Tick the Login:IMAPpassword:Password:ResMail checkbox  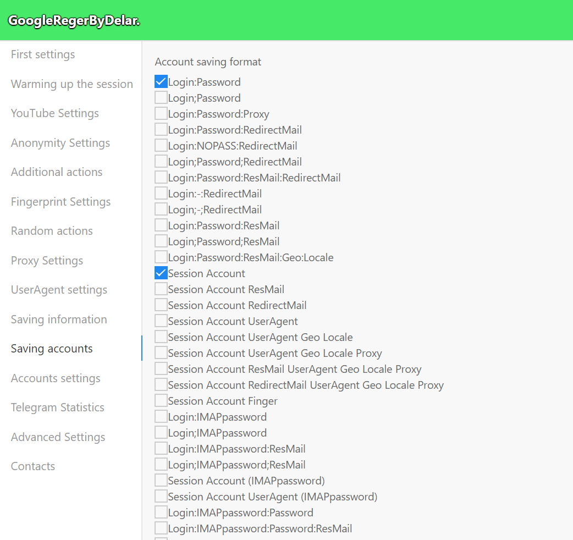[x=161, y=528]
